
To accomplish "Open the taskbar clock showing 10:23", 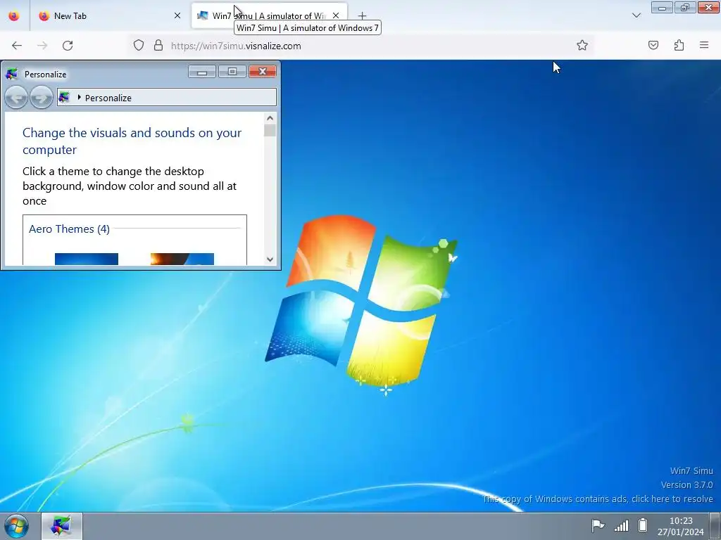I will (x=681, y=526).
